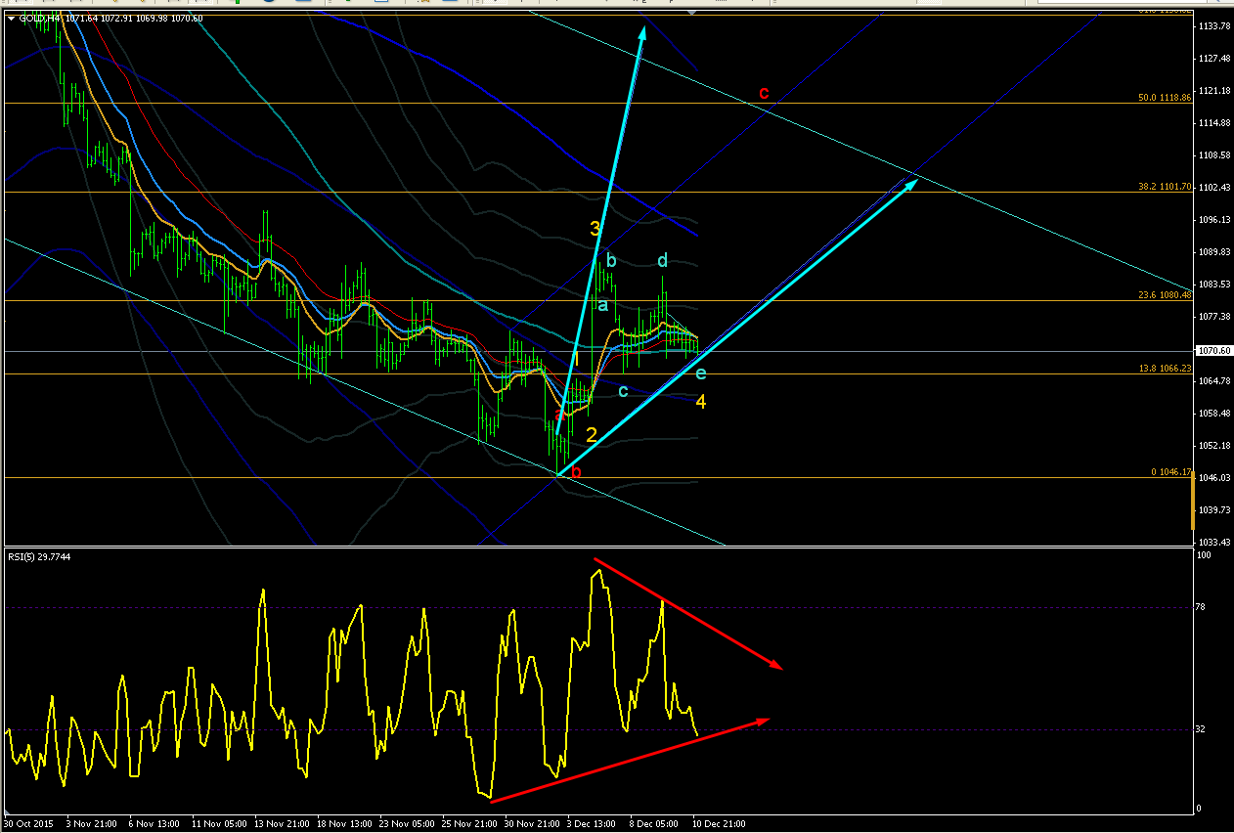Click the 1127.48 price scale value

(1213, 59)
